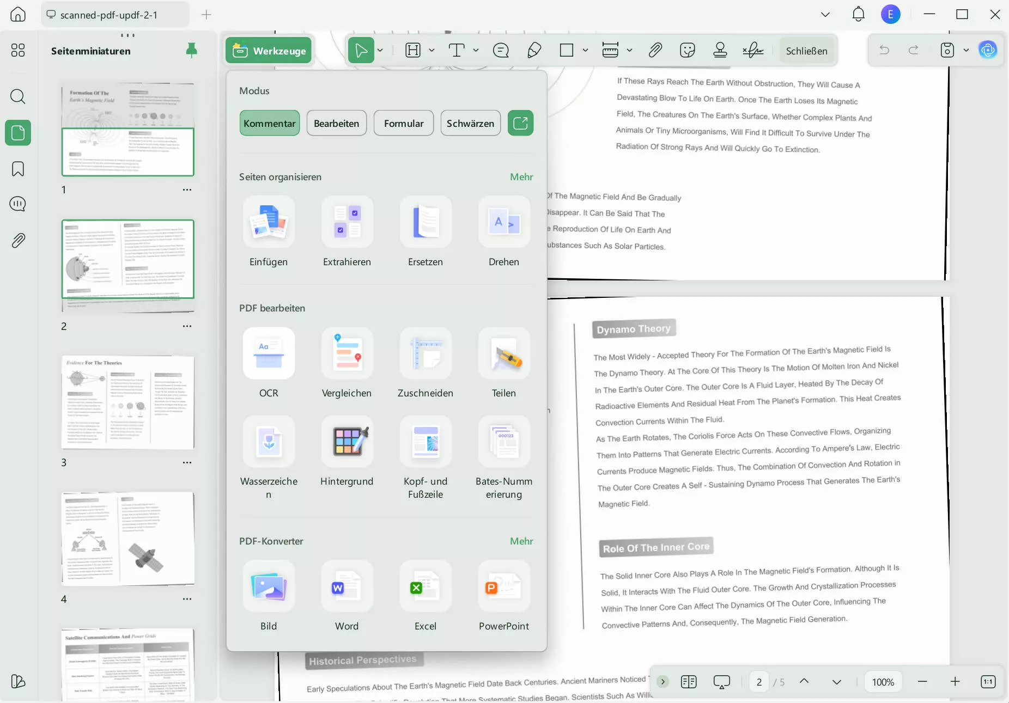Open the comments list panel
The image size is (1009, 703).
tap(18, 204)
